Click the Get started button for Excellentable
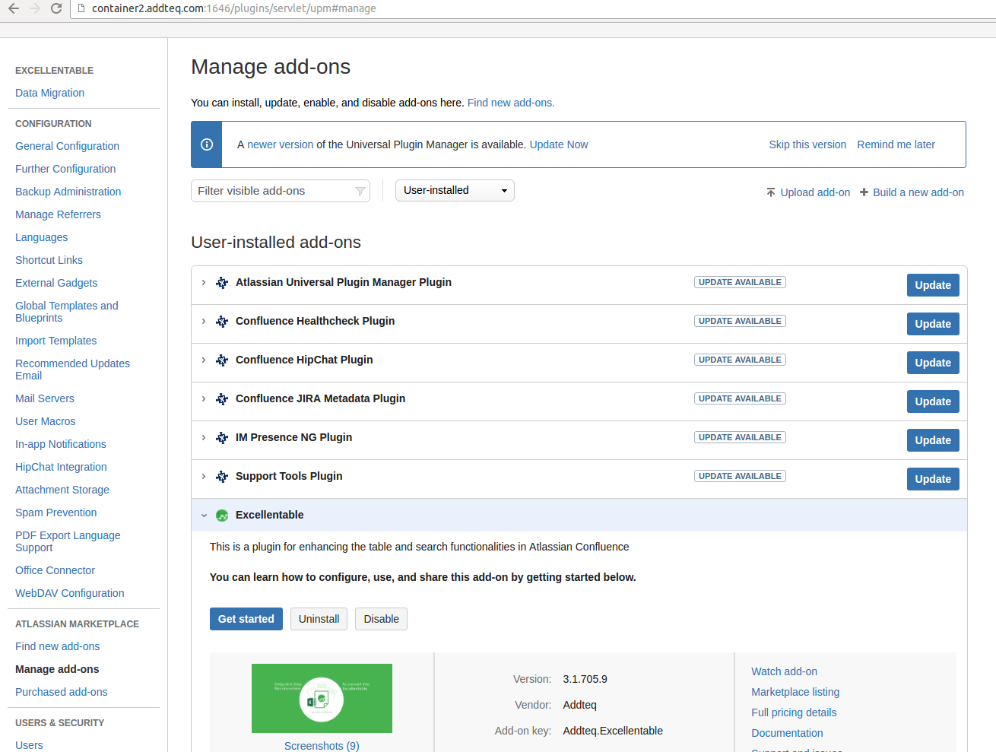The width and height of the screenshot is (996, 752). pyautogui.click(x=246, y=619)
